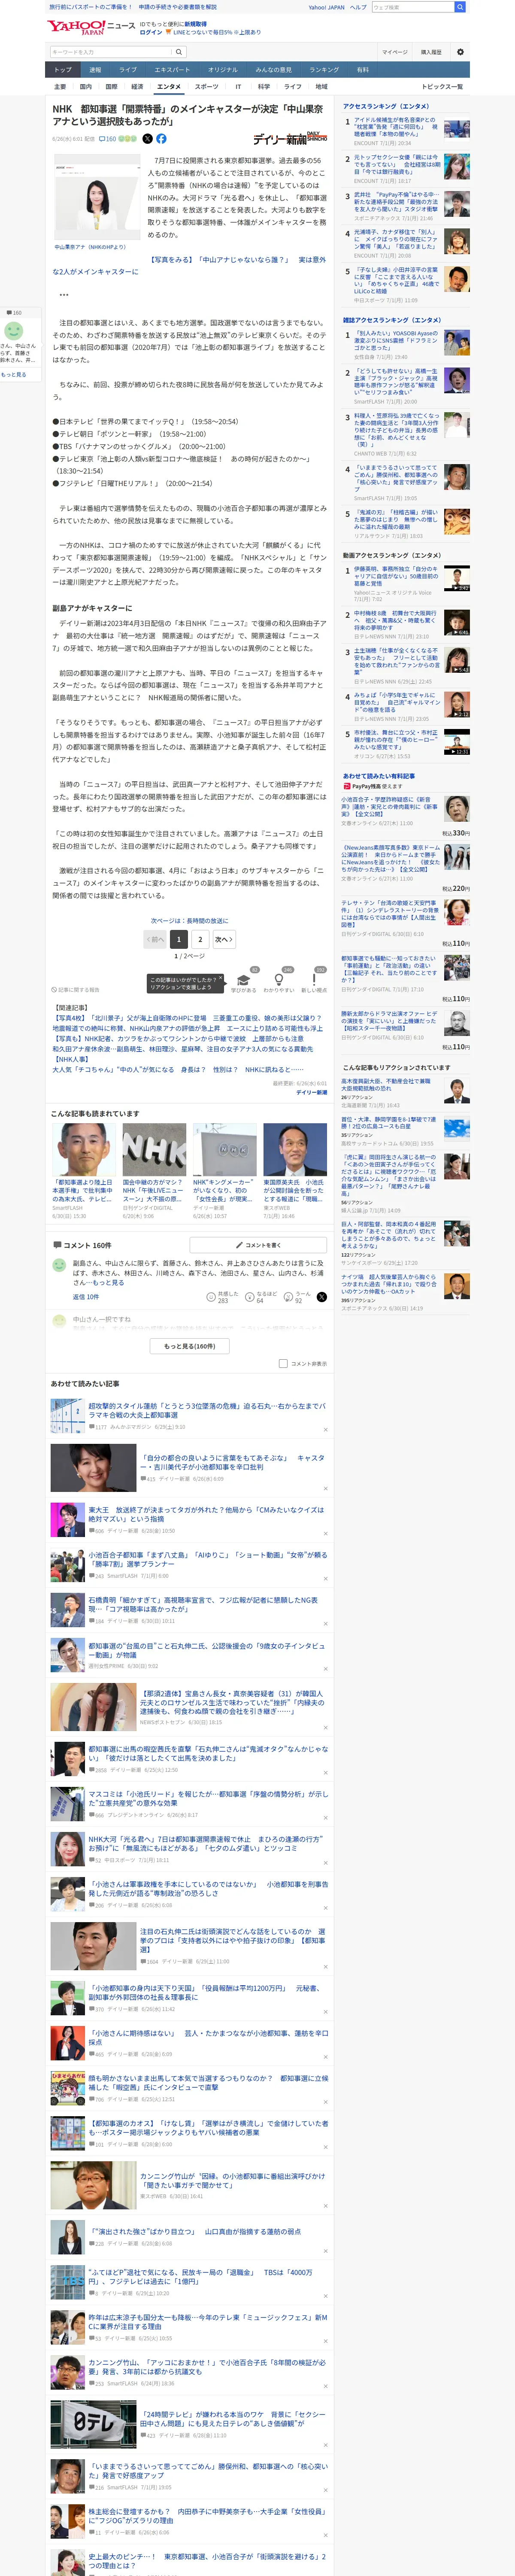515x2576 pixels.
Task: Click the first commenter's green avatar
Action: pyautogui.click(x=59, y=1265)
